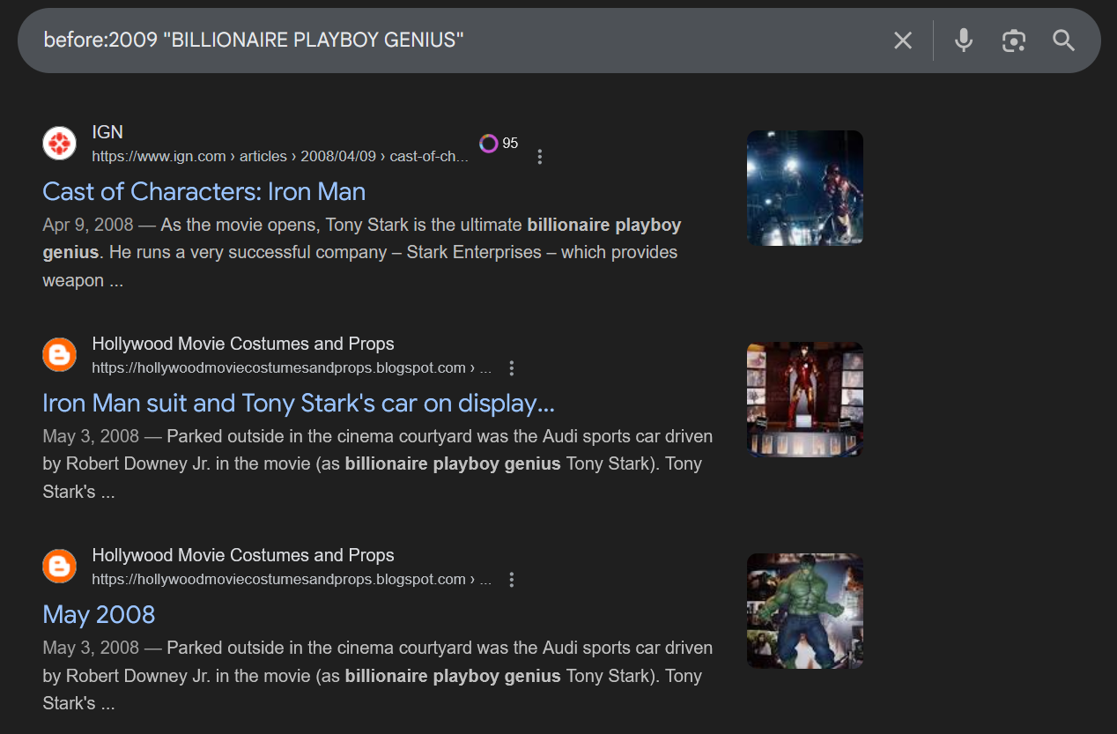The image size is (1117, 734).
Task: Open more options menu for the IGN result
Action: 540,157
